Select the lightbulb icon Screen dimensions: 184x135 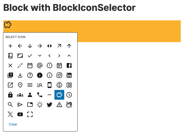coord(40,105)
